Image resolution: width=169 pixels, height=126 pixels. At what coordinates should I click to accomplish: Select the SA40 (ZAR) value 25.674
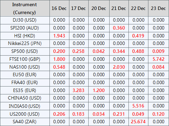(x=138, y=122)
